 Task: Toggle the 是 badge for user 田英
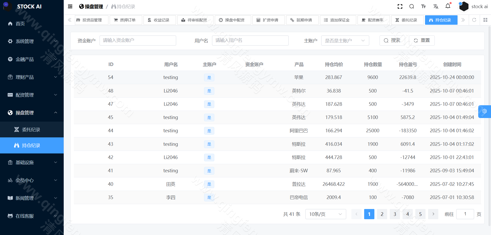pos(209,184)
